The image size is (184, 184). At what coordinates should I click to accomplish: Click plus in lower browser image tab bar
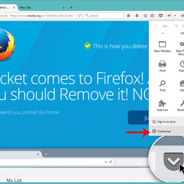pos(46,154)
